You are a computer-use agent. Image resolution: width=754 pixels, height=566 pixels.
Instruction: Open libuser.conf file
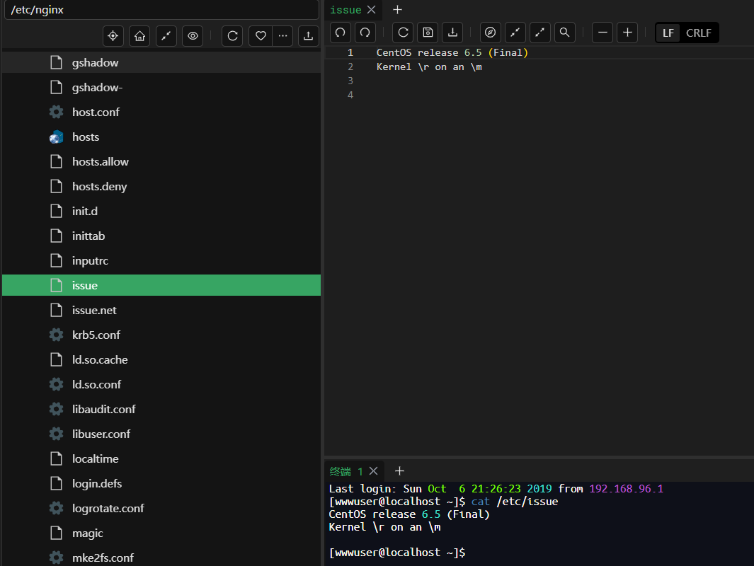[x=161, y=434]
